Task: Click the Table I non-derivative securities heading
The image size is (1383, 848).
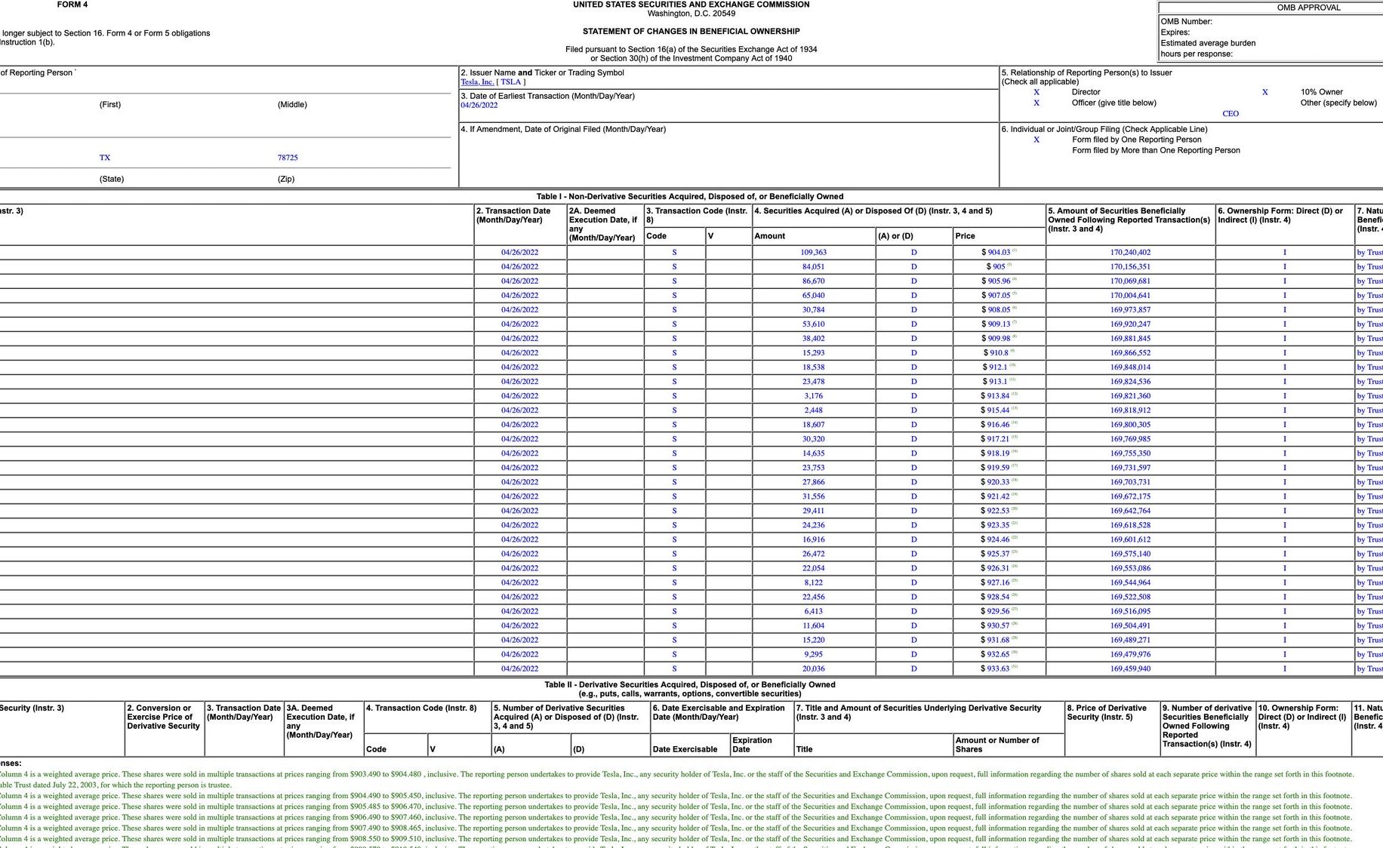Action: tap(690, 197)
